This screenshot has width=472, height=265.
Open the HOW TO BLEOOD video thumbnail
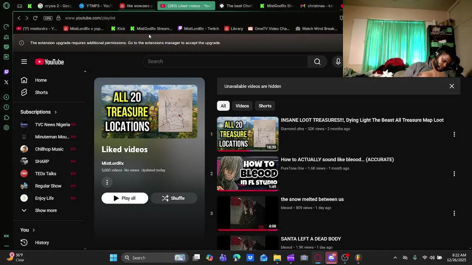point(247,174)
